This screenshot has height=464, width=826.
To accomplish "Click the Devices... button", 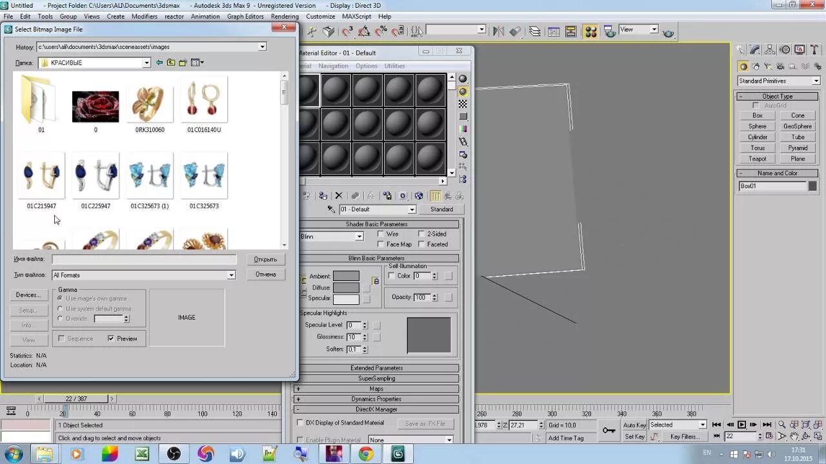I will 28,295.
